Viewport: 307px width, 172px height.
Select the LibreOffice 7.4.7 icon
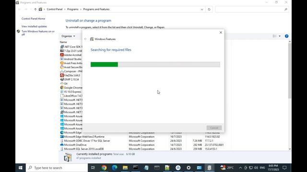pyautogui.click(x=62, y=96)
